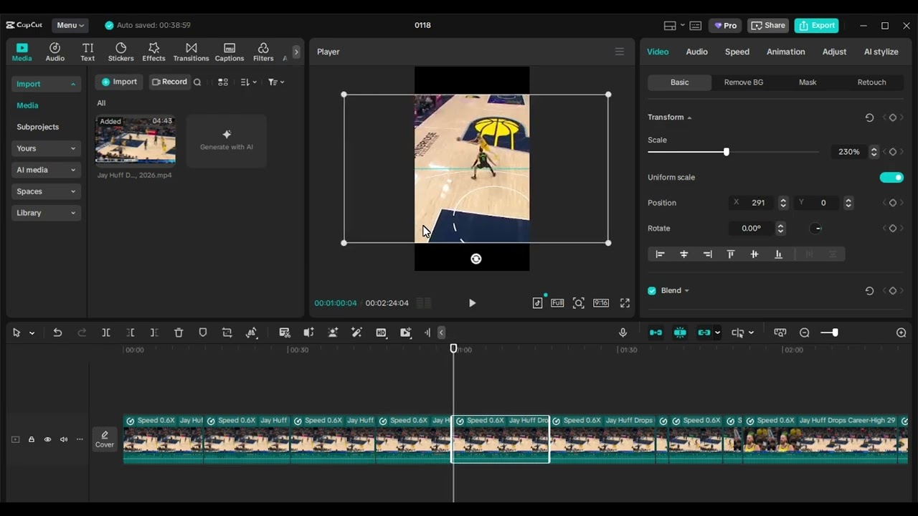918x516 pixels.
Task: Undo the last action in timeline toolbar
Action: (57, 333)
